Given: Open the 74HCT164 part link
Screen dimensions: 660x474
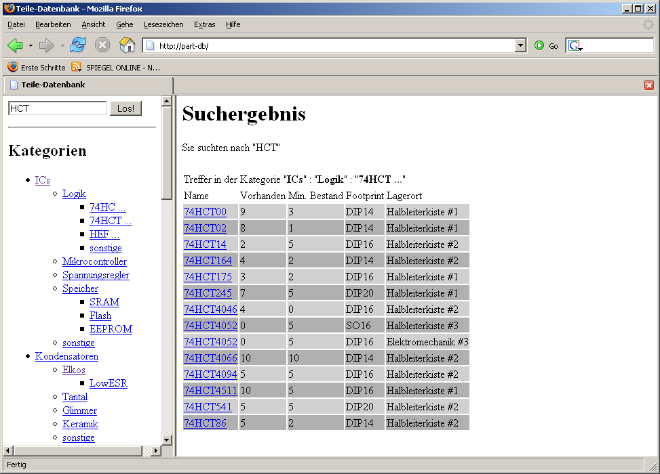Looking at the screenshot, I should click(208, 261).
